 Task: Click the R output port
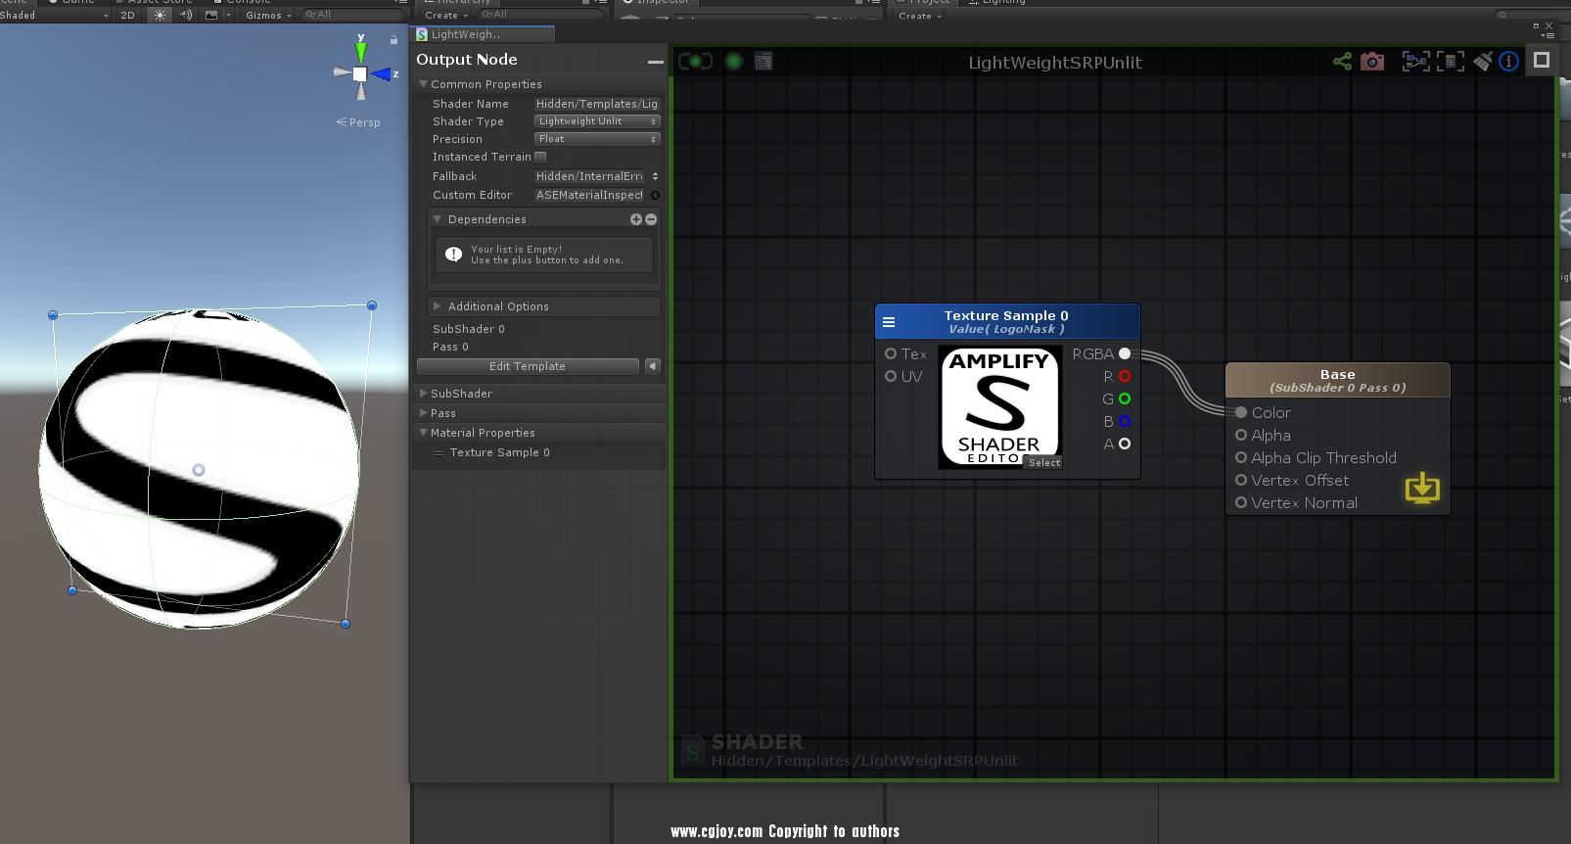click(1125, 376)
